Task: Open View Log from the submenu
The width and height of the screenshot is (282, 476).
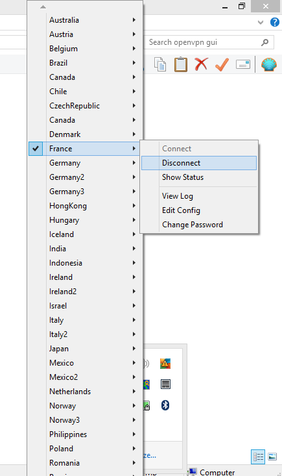Action: coord(199,196)
